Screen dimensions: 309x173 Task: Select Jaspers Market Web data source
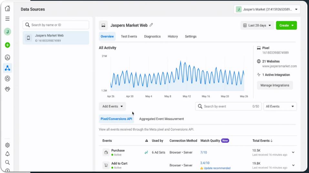coord(56,38)
